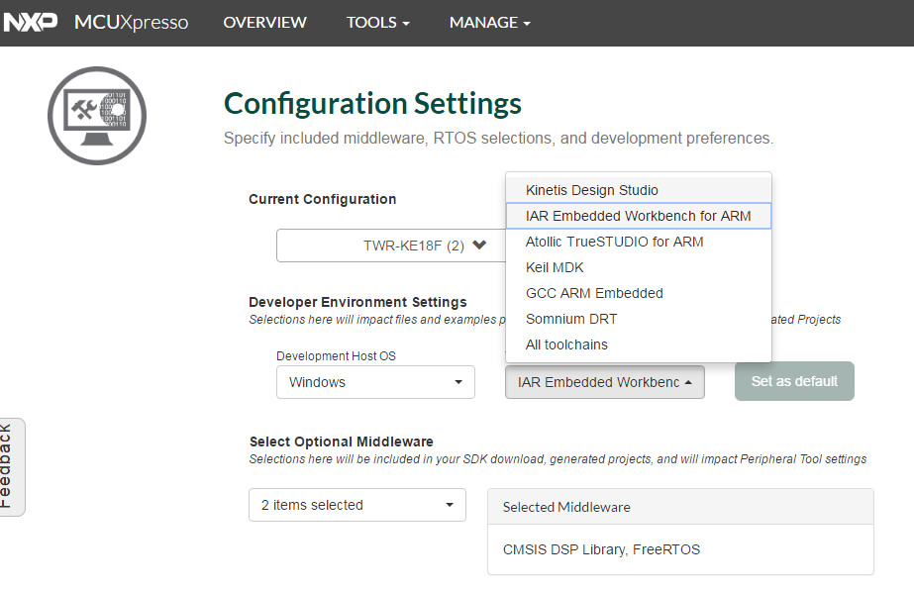The image size is (914, 590).
Task: Click the MCUXpresso brand link
Action: (131, 22)
